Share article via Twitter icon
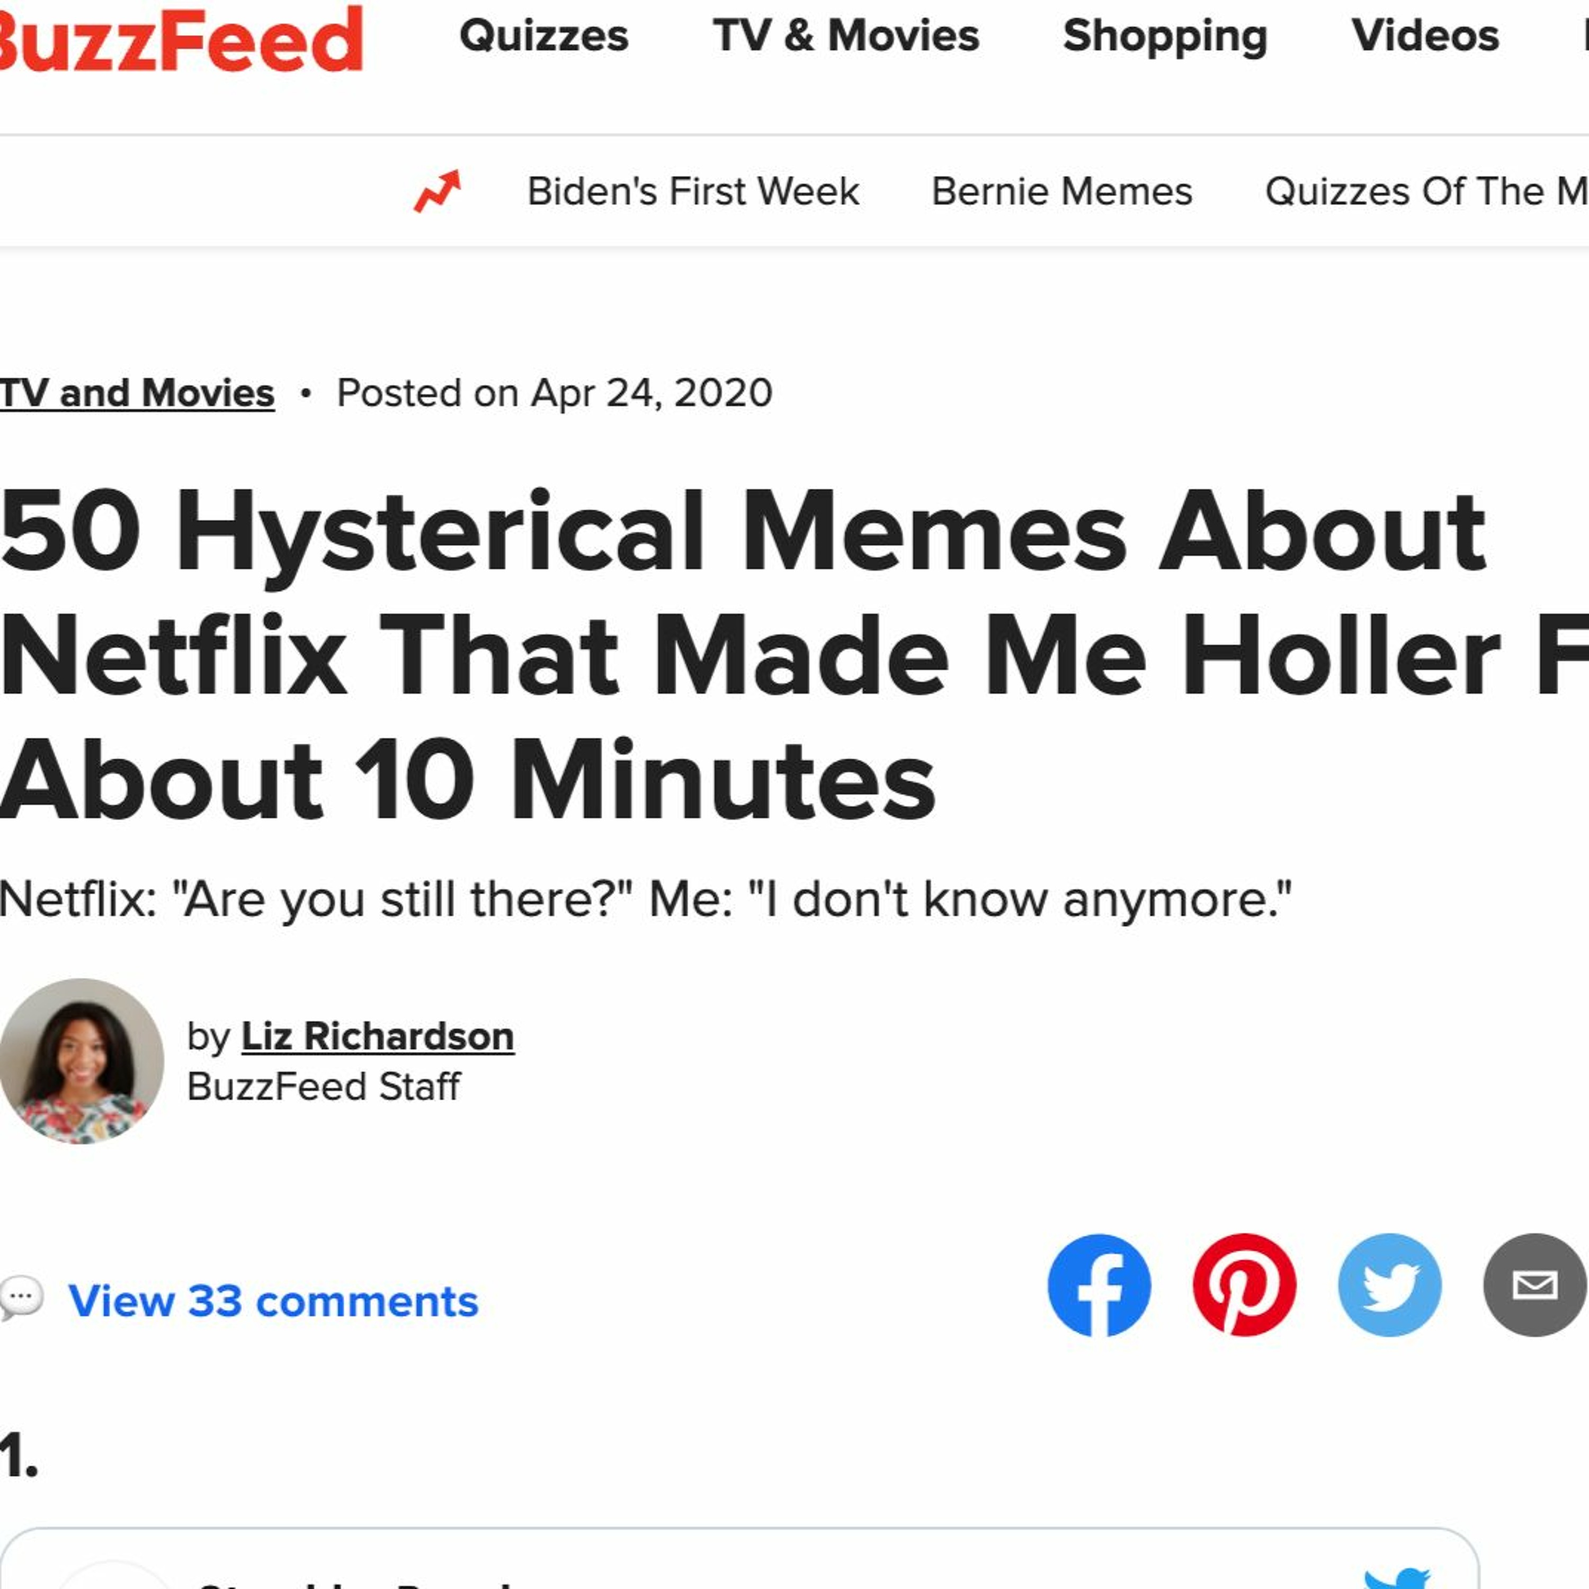Screen dimensions: 1589x1589 tap(1390, 1284)
